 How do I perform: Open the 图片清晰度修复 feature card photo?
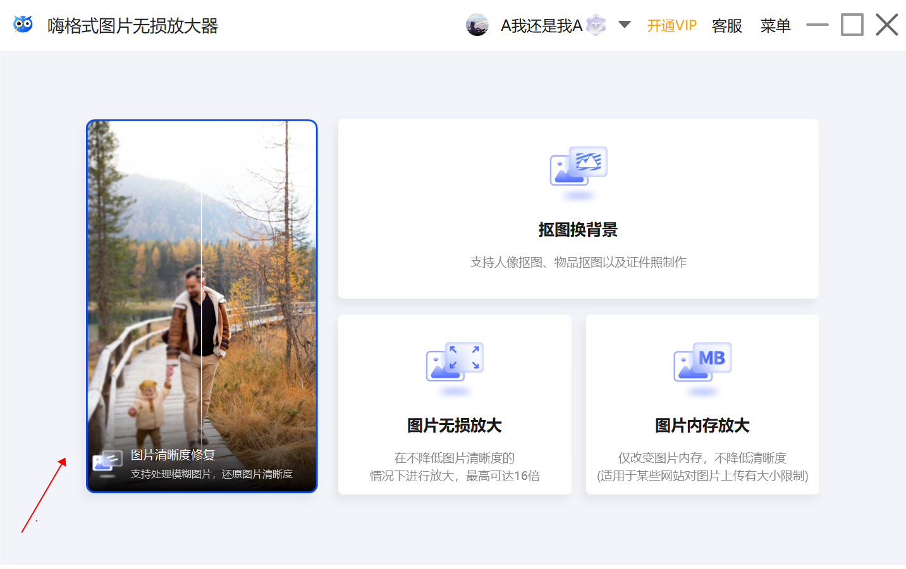202,306
